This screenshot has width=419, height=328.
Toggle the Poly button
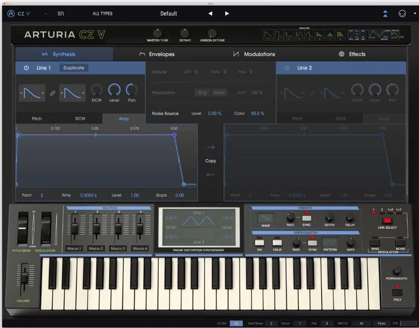(x=397, y=292)
